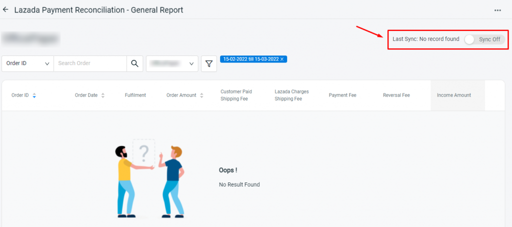Screen dimensions: 512x227
Task: Click the Fulfilment column header
Action: (135, 95)
